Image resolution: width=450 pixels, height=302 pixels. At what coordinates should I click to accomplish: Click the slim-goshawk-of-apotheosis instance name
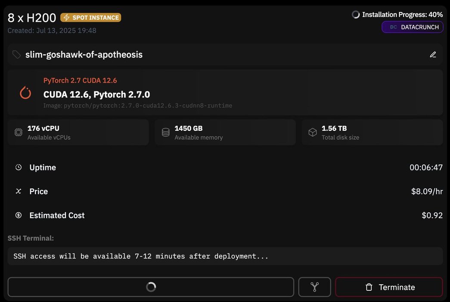(x=84, y=55)
